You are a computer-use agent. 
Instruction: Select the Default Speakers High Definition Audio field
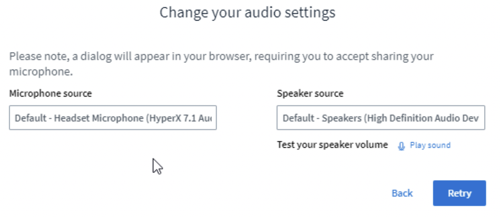point(381,118)
